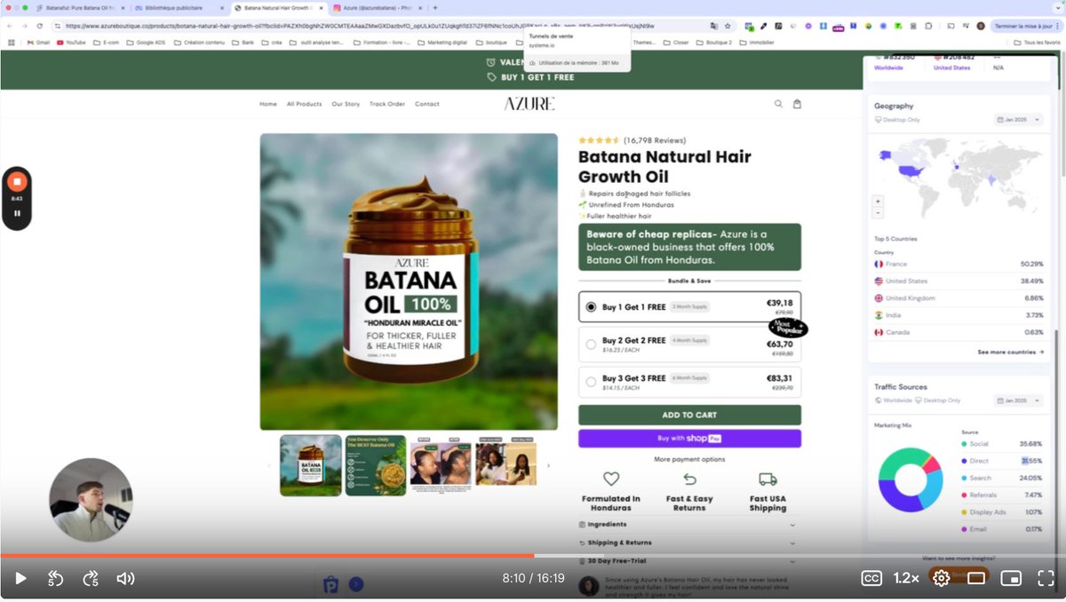
Task: Go to the Home nav link
Action: [x=268, y=104]
